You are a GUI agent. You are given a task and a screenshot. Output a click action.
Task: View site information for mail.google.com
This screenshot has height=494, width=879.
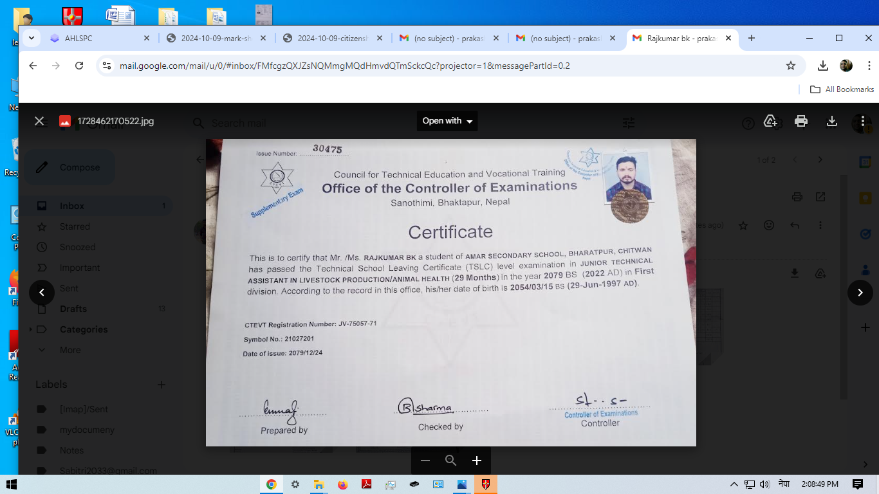[x=107, y=66]
